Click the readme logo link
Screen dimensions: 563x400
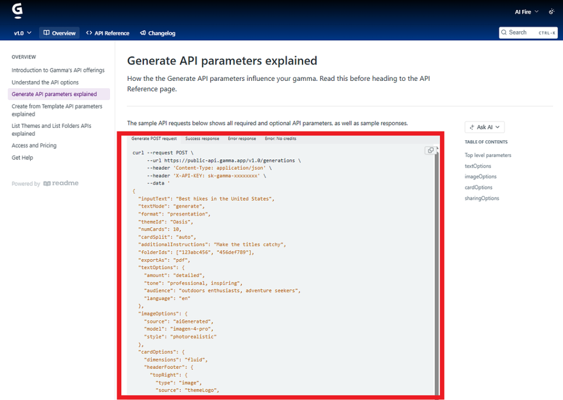[61, 183]
